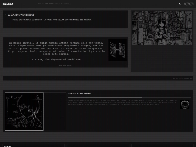
Task: Click the Serial Experiments title
Action: tap(80, 93)
